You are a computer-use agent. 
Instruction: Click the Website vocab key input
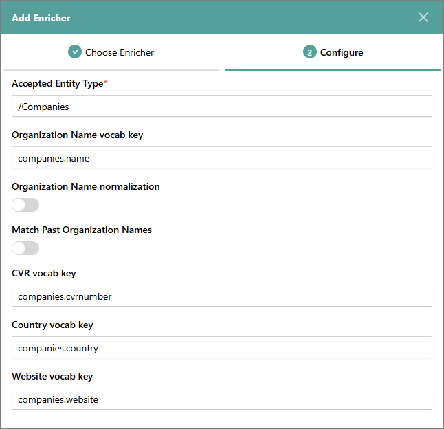[221, 399]
